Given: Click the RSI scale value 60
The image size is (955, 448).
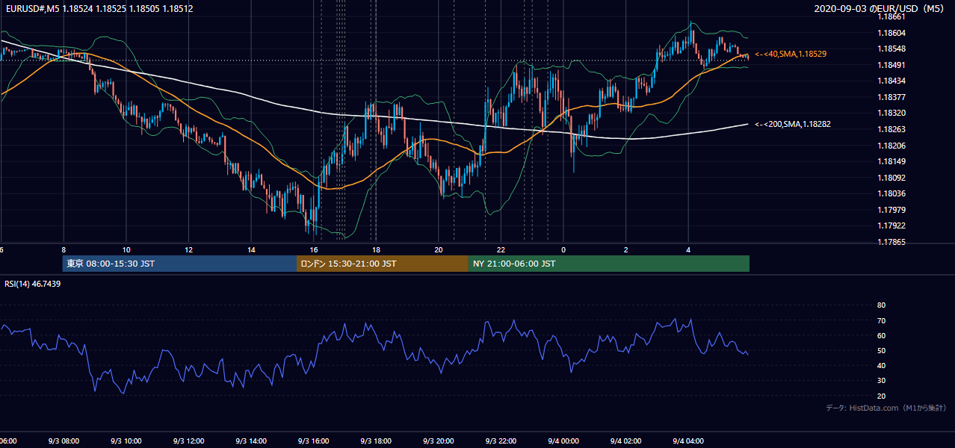Looking at the screenshot, I should click(881, 335).
